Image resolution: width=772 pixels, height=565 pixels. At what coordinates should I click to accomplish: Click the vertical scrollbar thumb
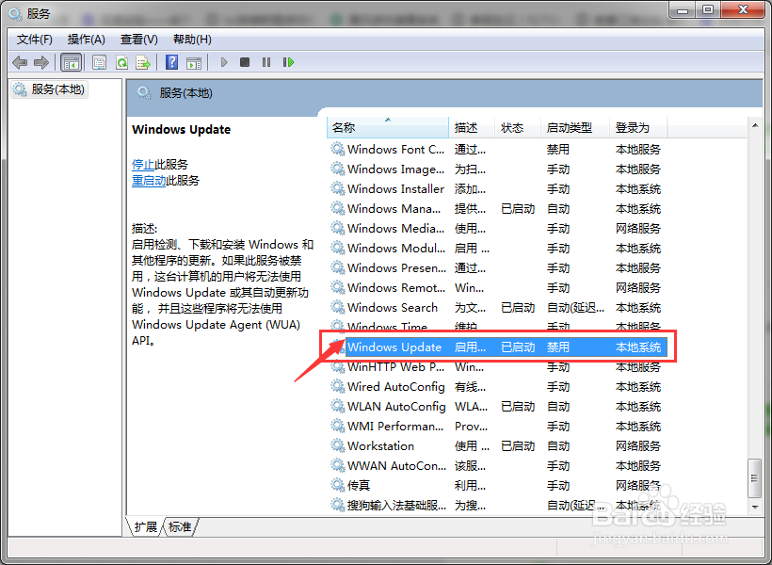pos(754,477)
